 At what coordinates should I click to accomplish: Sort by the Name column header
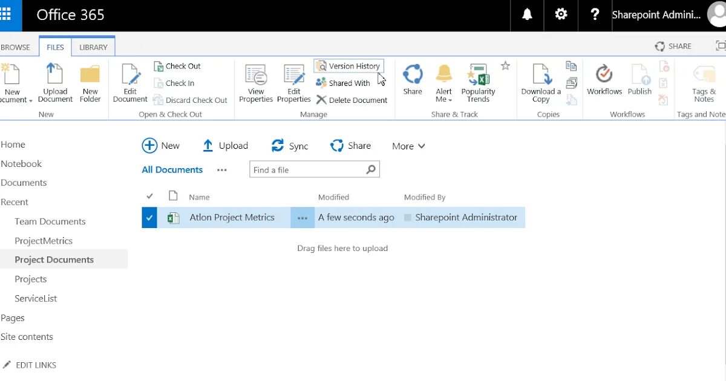[199, 197]
